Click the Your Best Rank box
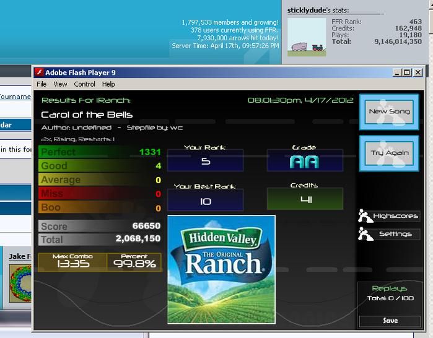The image size is (433, 338). pos(205,200)
